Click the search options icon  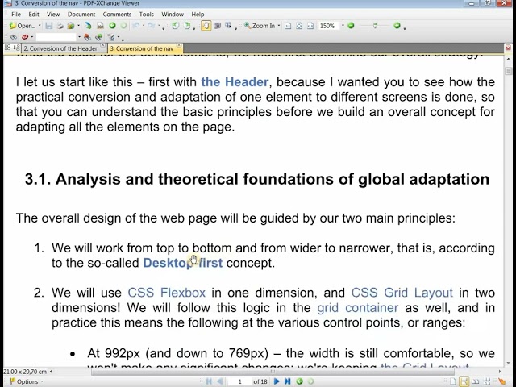(x=111, y=37)
